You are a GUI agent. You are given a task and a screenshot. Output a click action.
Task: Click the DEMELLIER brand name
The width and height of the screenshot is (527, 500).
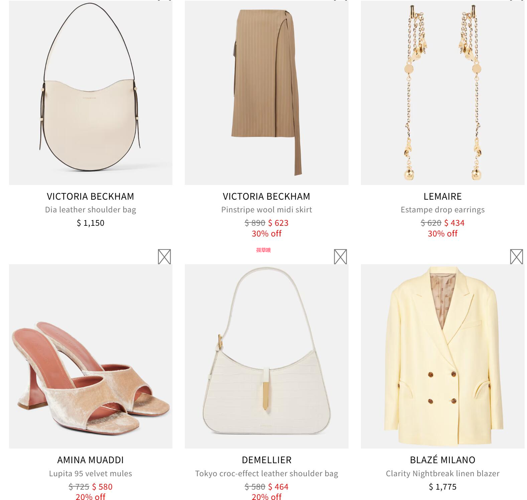(267, 460)
